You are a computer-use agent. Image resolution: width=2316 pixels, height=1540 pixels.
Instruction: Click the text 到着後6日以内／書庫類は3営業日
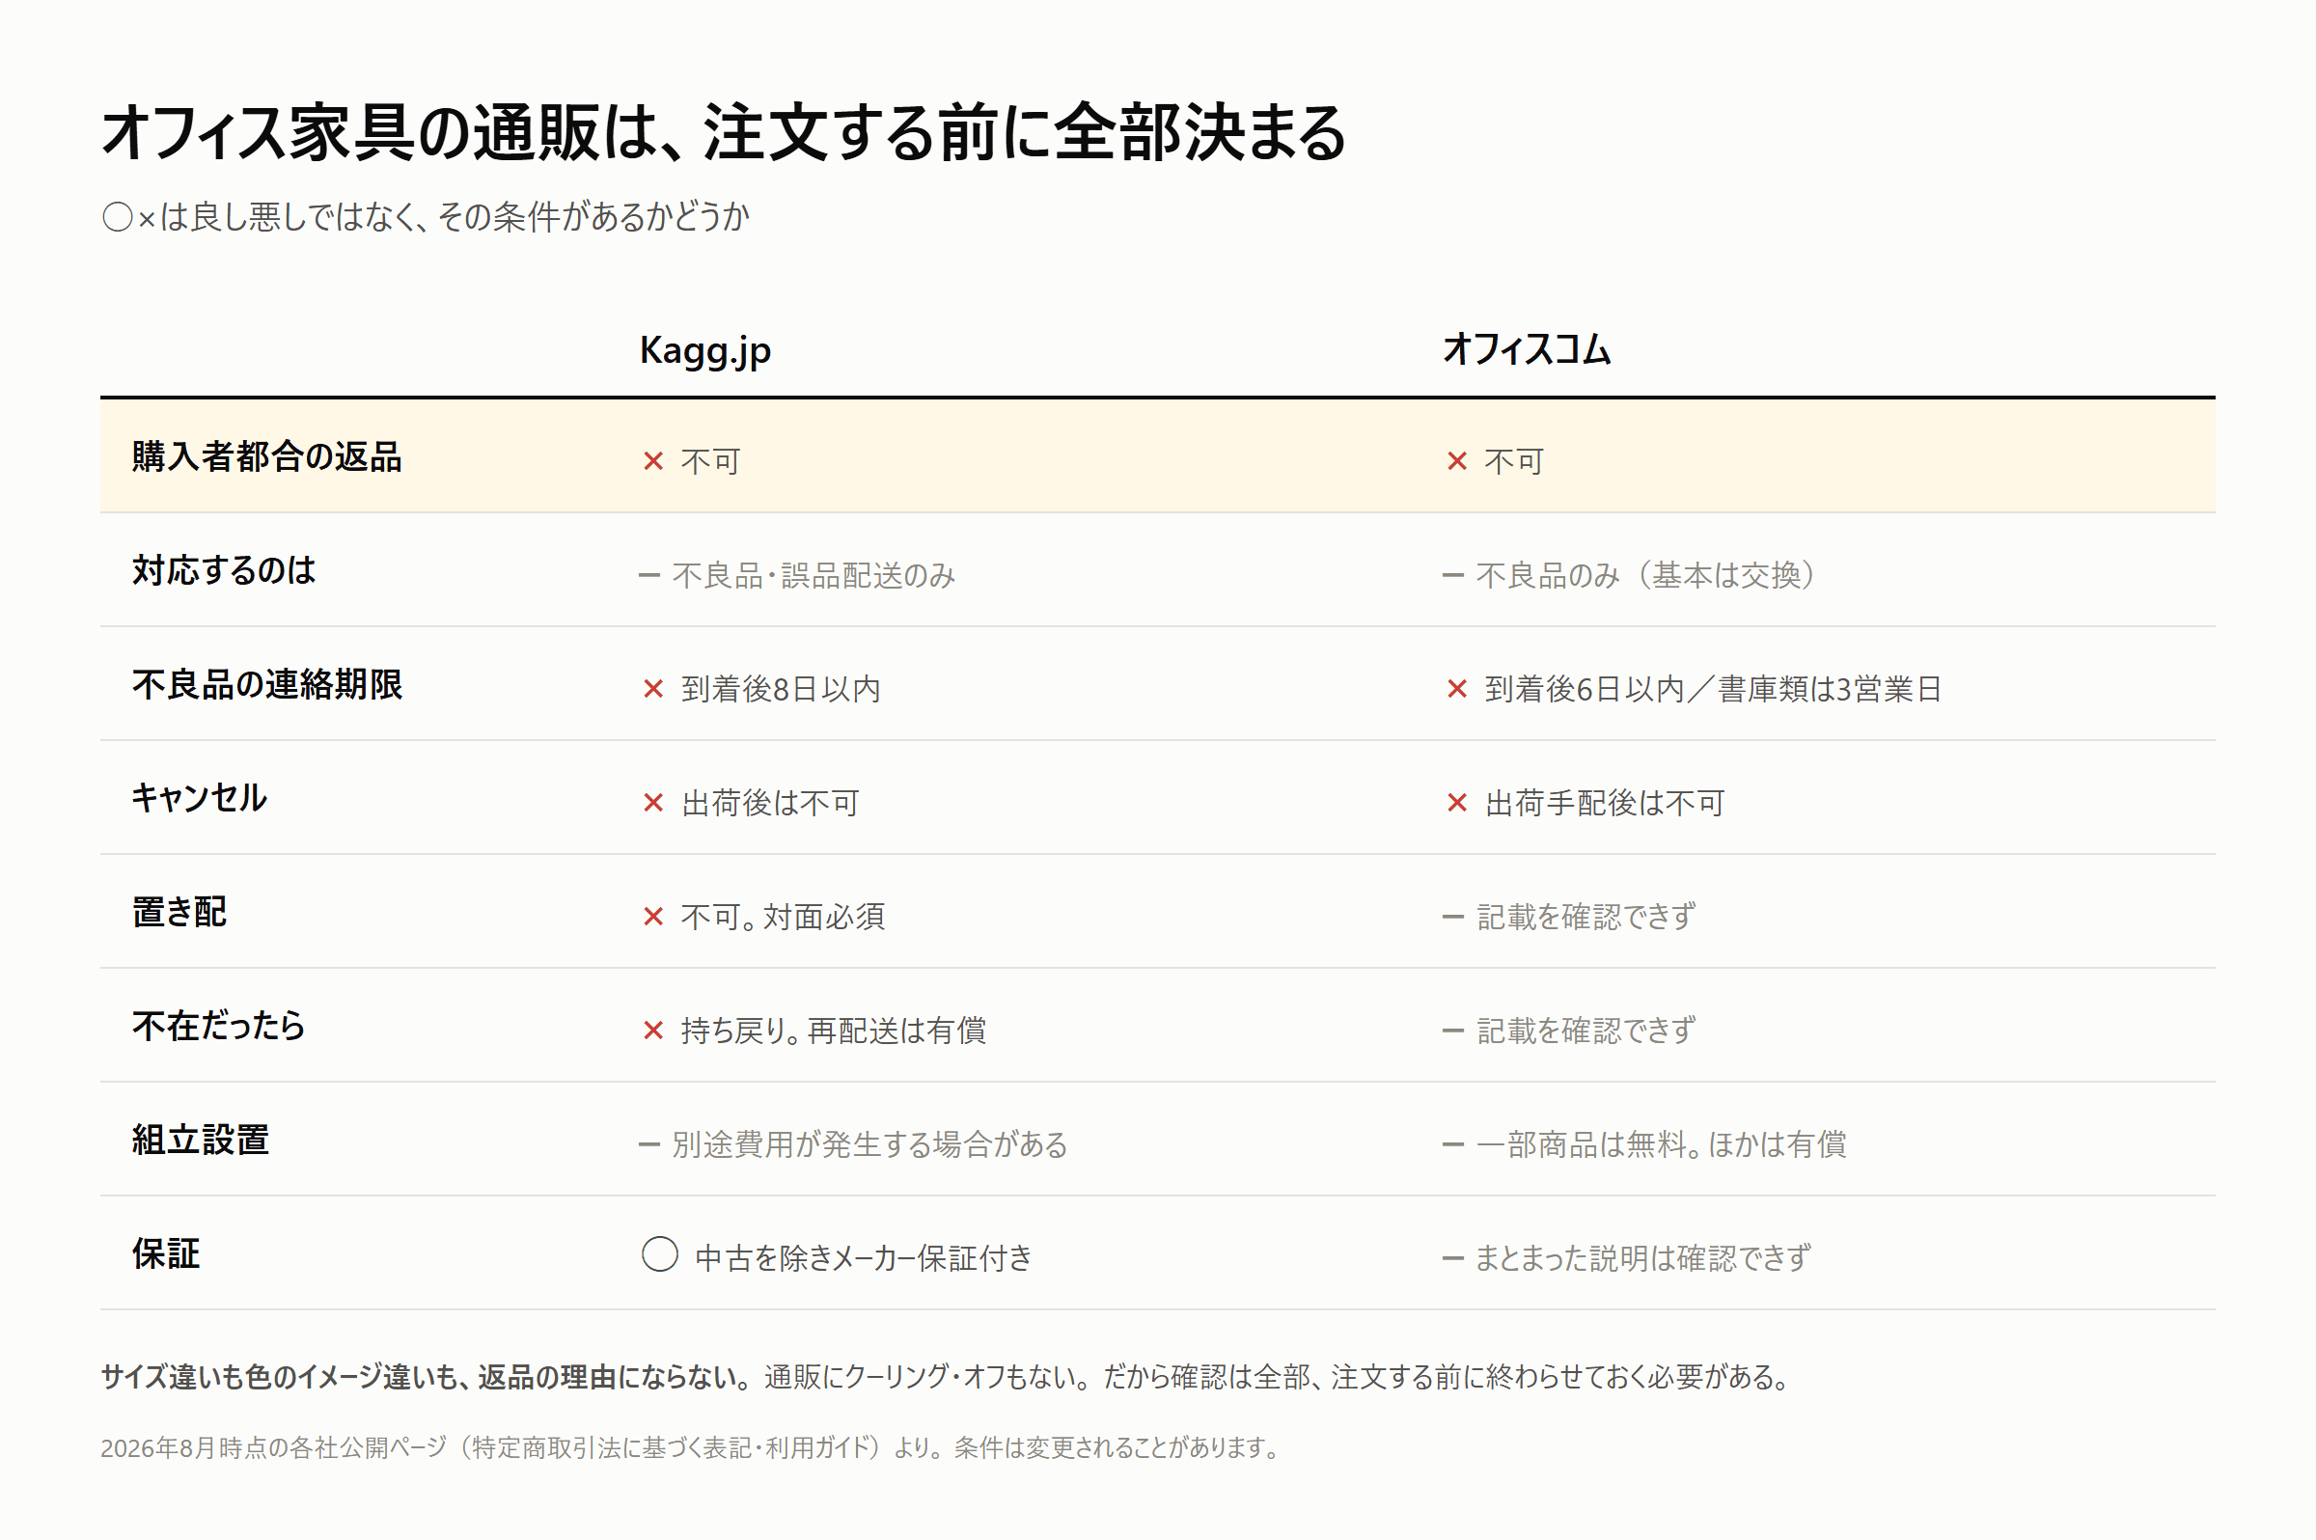(1713, 689)
